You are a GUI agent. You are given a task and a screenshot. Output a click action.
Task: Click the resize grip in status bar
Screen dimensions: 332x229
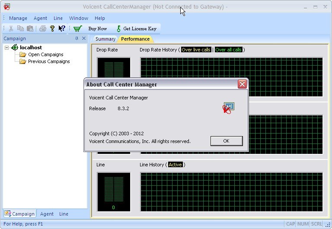(329, 225)
